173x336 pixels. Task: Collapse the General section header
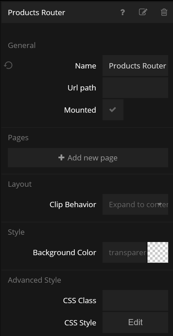(x=22, y=45)
